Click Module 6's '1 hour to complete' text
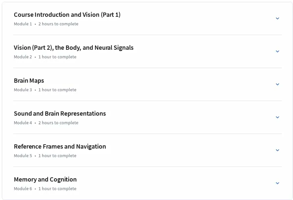This screenshot has height=200, width=293. pyautogui.click(x=57, y=188)
